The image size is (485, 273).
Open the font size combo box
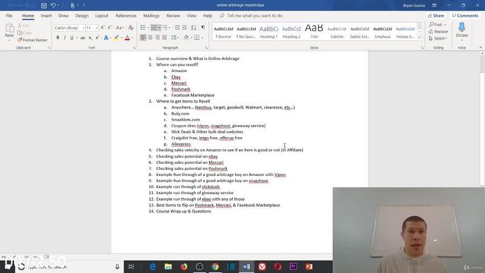[92, 28]
